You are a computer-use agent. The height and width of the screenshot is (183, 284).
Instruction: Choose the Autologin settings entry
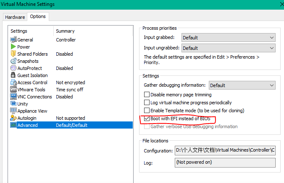pyautogui.click(x=27, y=118)
